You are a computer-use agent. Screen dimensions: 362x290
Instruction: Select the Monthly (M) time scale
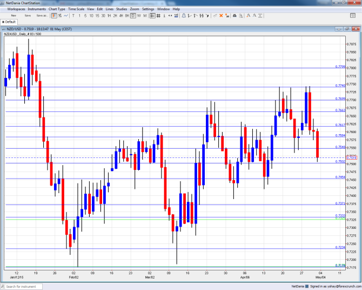pos(145,16)
